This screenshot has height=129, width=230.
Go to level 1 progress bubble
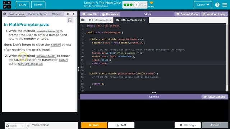[x=125, y=5]
